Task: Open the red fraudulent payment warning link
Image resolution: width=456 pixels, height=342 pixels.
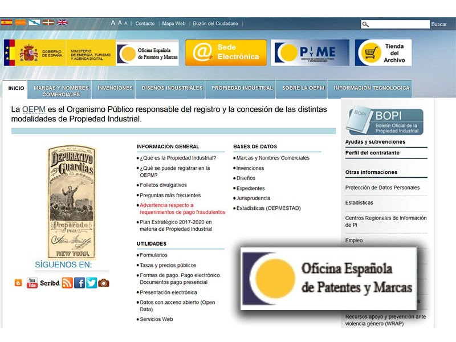Action: (182, 209)
